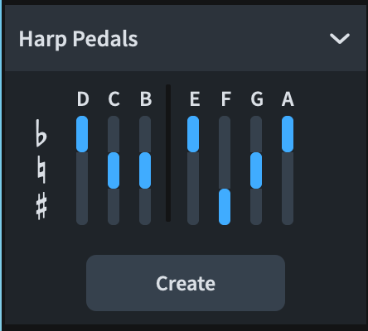Click the flat accidental symbol
Viewport: 368px width, 331px height.
pyautogui.click(x=41, y=133)
